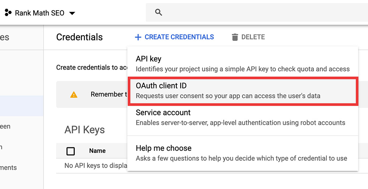
Task: Click into the top search field
Action: pyautogui.click(x=258, y=13)
